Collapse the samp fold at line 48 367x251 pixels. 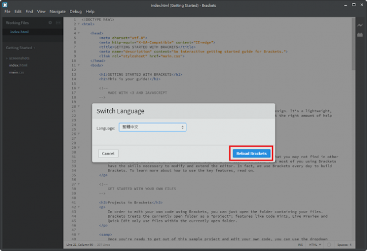pyautogui.click(x=79, y=234)
